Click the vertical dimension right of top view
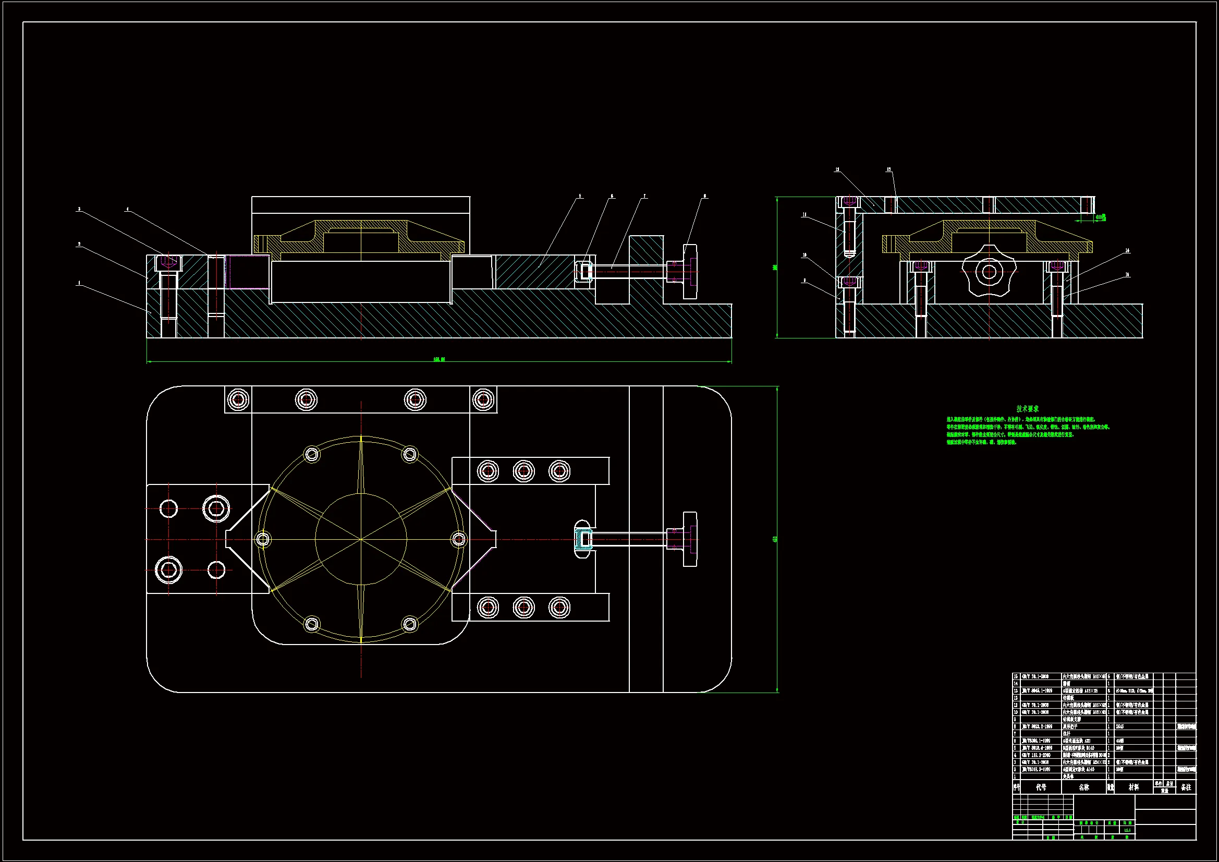The height and width of the screenshot is (862, 1219). pos(776,539)
